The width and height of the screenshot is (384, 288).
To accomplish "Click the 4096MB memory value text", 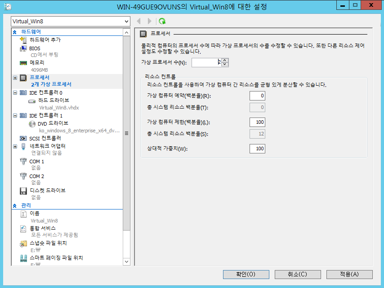I will point(39,70).
